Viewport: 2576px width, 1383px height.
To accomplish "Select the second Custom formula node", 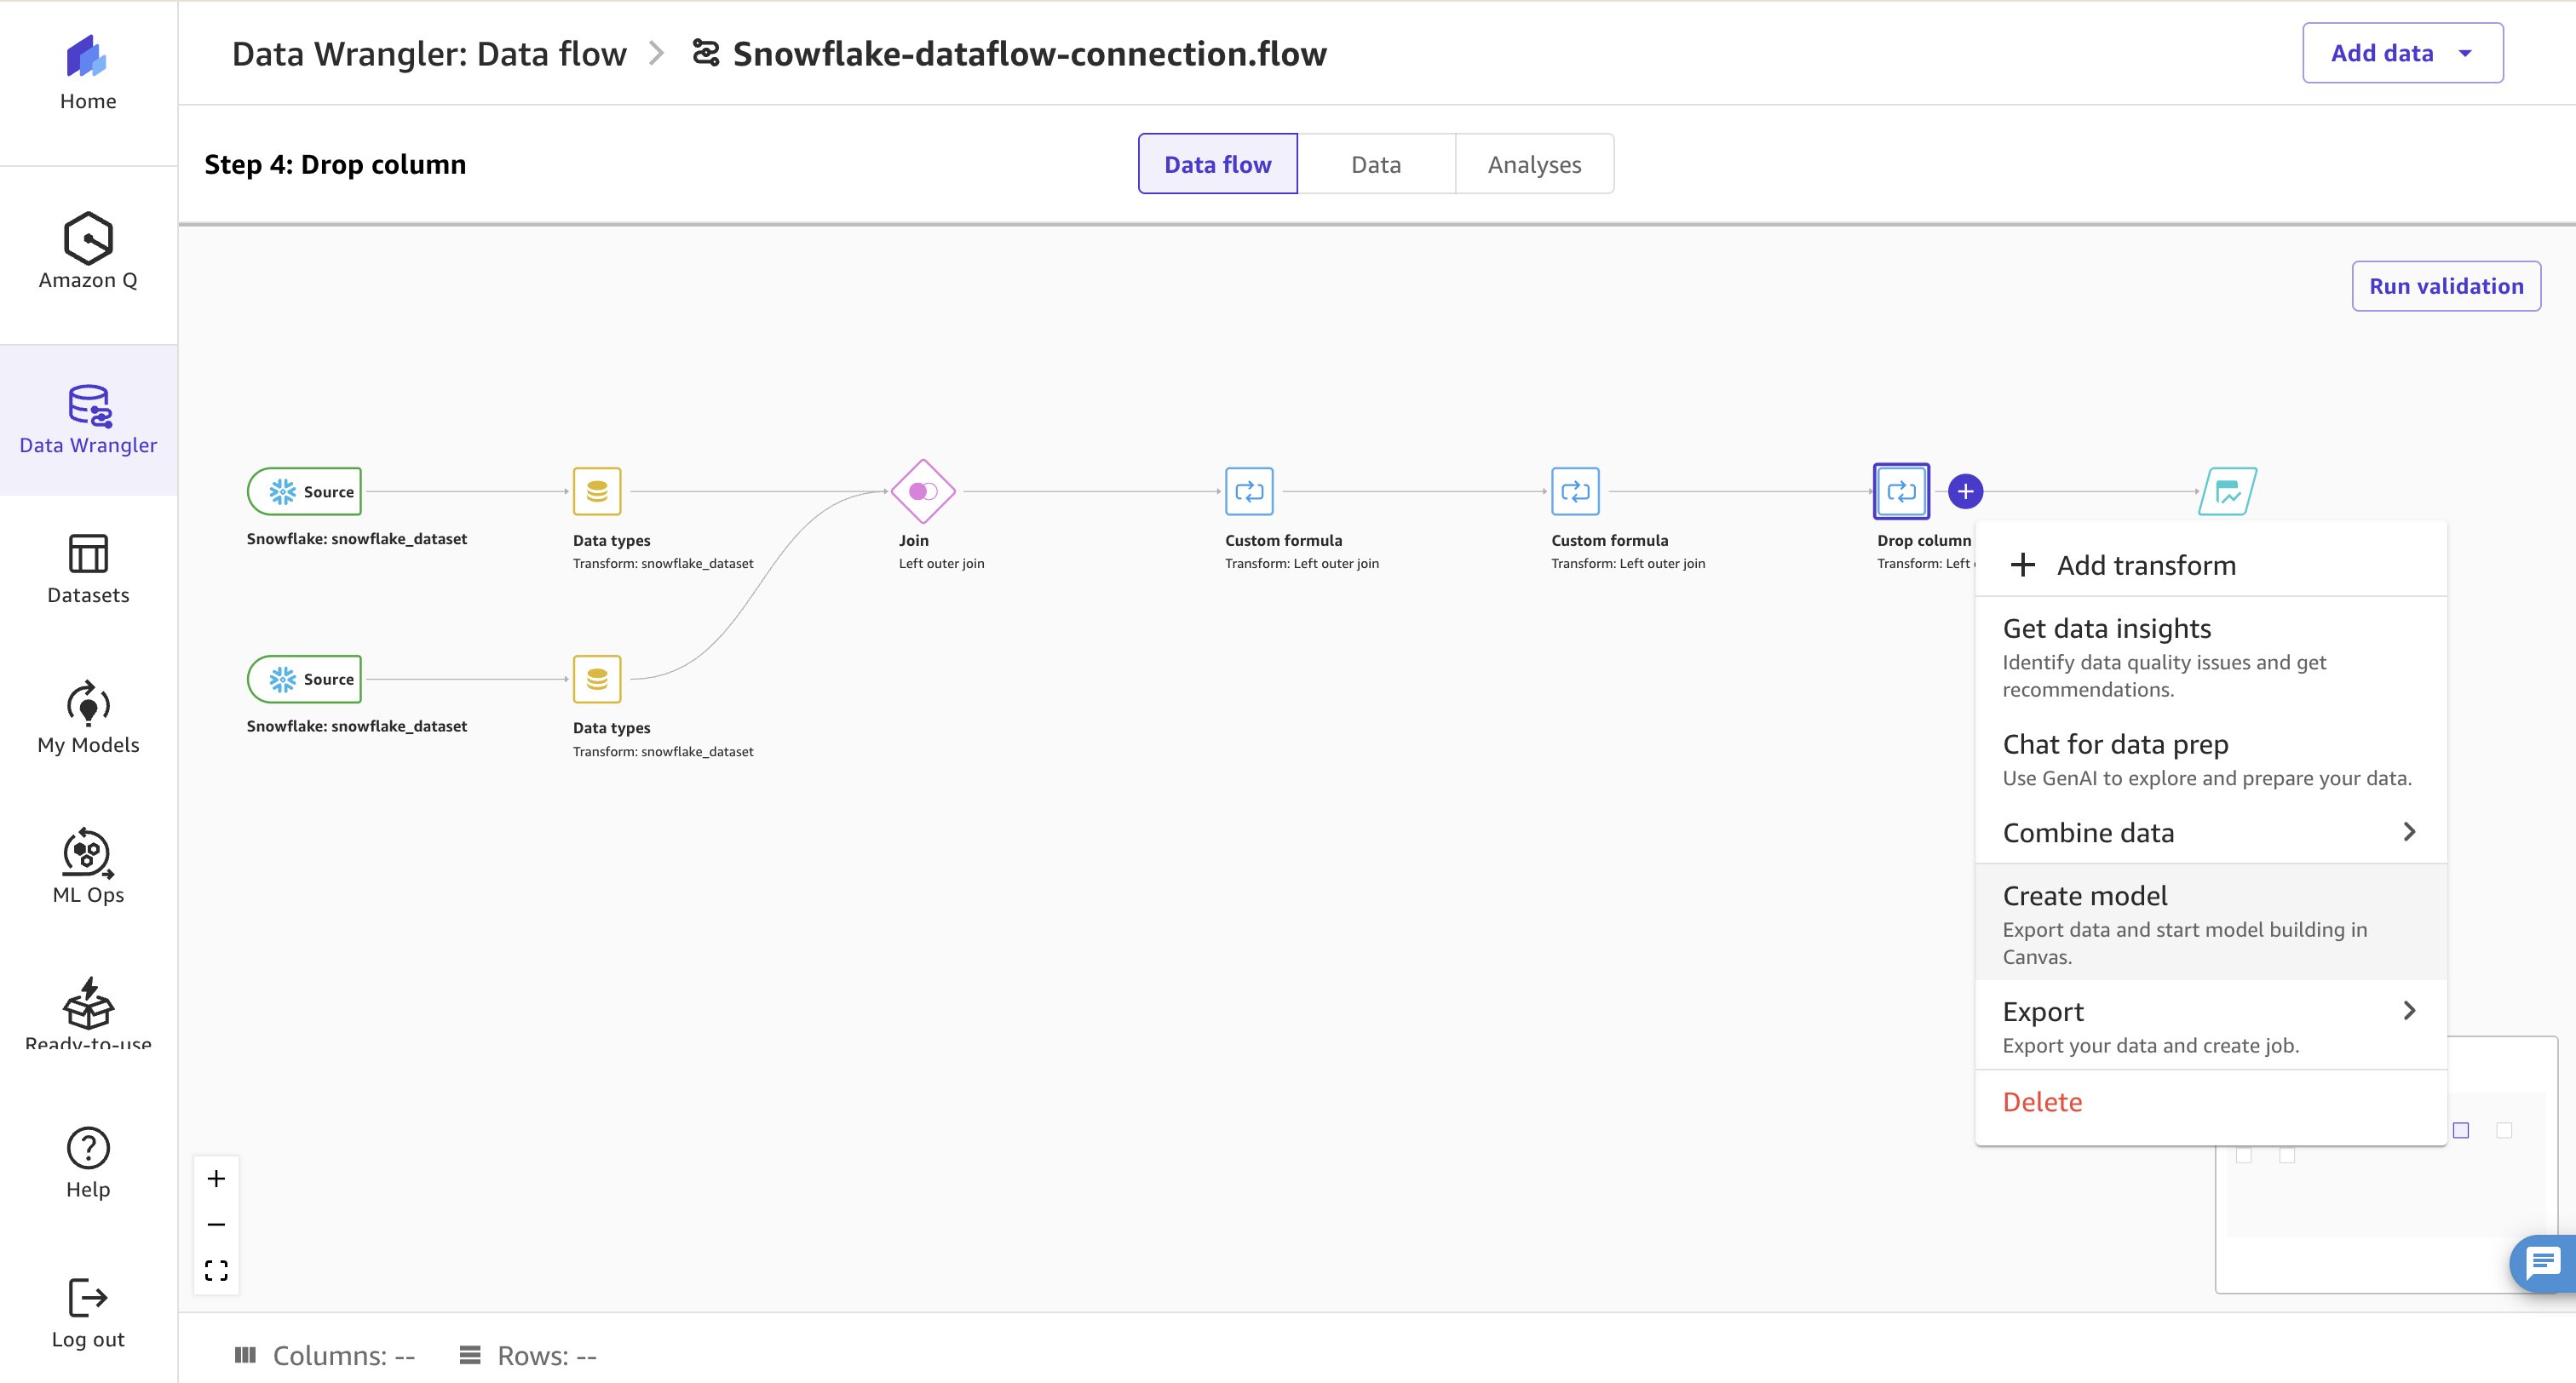I will (1575, 491).
